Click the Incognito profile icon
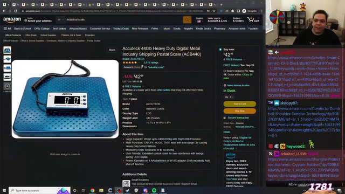This screenshot has width=345, height=194. coord(249,11)
